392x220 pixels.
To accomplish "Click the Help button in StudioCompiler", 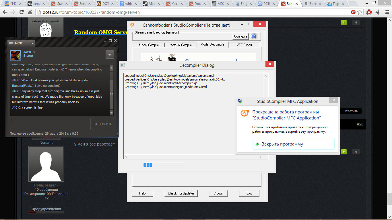I will click(142, 193).
